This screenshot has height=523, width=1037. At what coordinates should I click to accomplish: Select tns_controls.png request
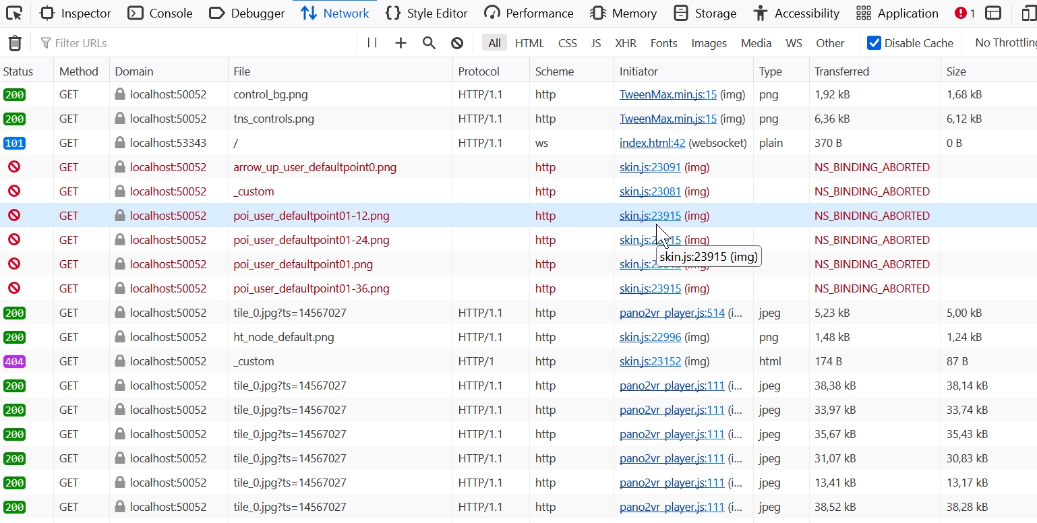[518, 119]
